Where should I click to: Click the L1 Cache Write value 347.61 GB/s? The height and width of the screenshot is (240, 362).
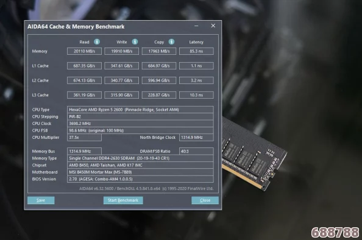pyautogui.click(x=122, y=66)
